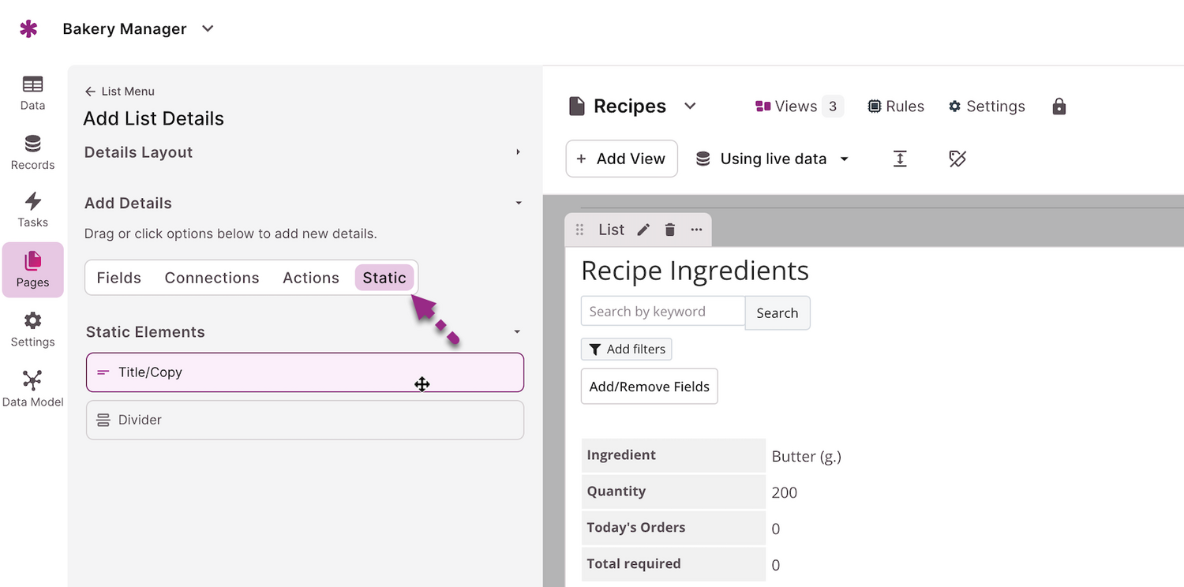Switch to the Fields tab
This screenshot has width=1184, height=587.
click(119, 278)
